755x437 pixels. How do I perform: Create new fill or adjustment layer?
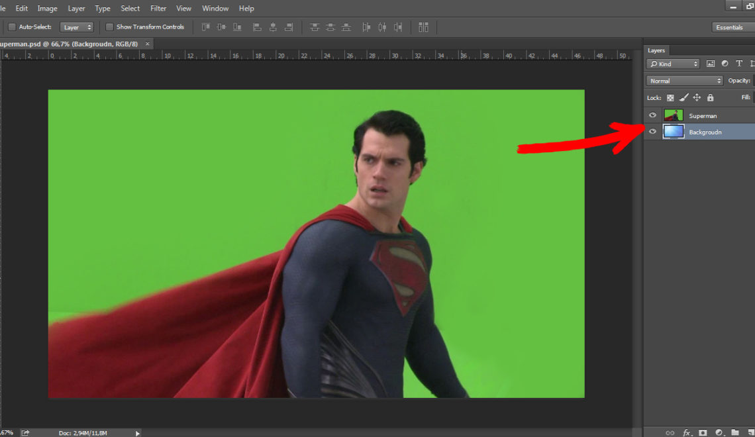point(719,432)
